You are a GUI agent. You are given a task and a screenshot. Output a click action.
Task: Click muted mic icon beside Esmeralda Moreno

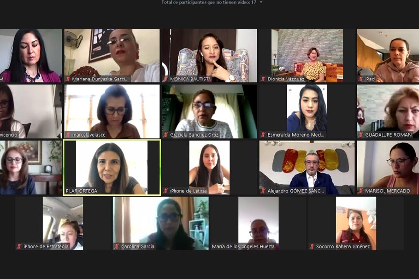click(x=263, y=135)
